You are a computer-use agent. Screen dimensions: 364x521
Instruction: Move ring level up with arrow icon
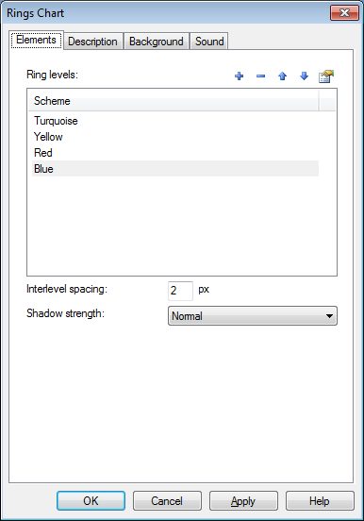[x=282, y=76]
